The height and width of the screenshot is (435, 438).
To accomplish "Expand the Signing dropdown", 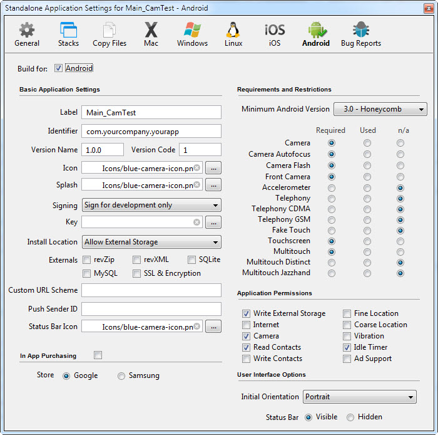I will (151, 205).
